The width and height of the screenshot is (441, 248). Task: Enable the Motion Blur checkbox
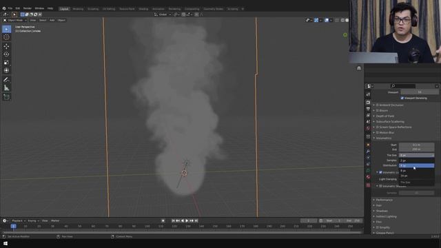378,132
